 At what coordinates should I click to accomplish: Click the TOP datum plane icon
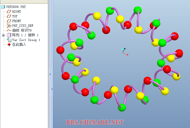[x=9, y=16]
